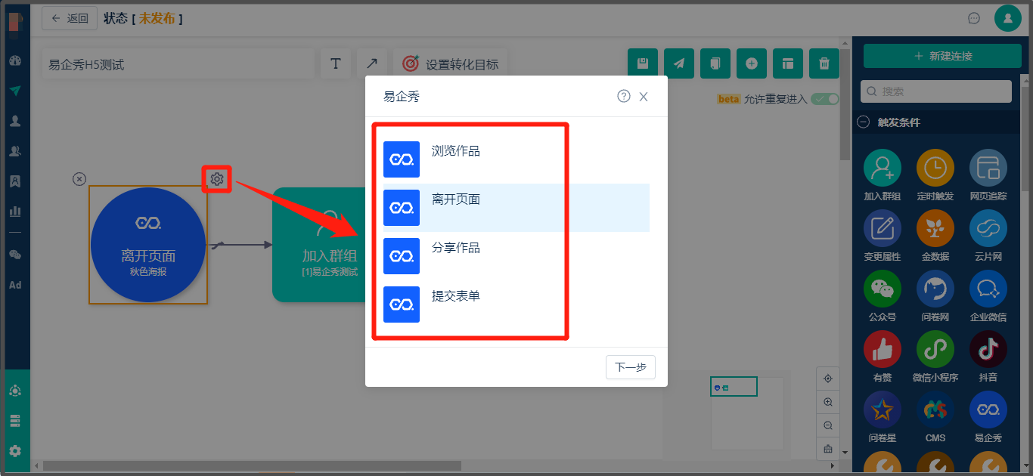Viewport: 1033px width, 476px height.
Task: Open the bar chart icon in left navigation
Action: coord(15,211)
